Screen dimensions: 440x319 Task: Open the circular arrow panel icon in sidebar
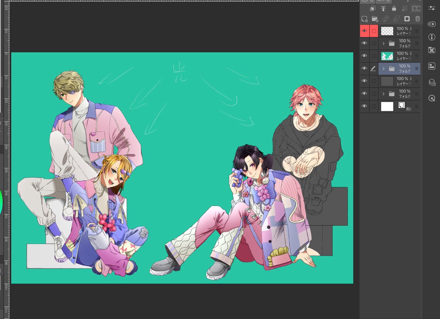pyautogui.click(x=432, y=98)
